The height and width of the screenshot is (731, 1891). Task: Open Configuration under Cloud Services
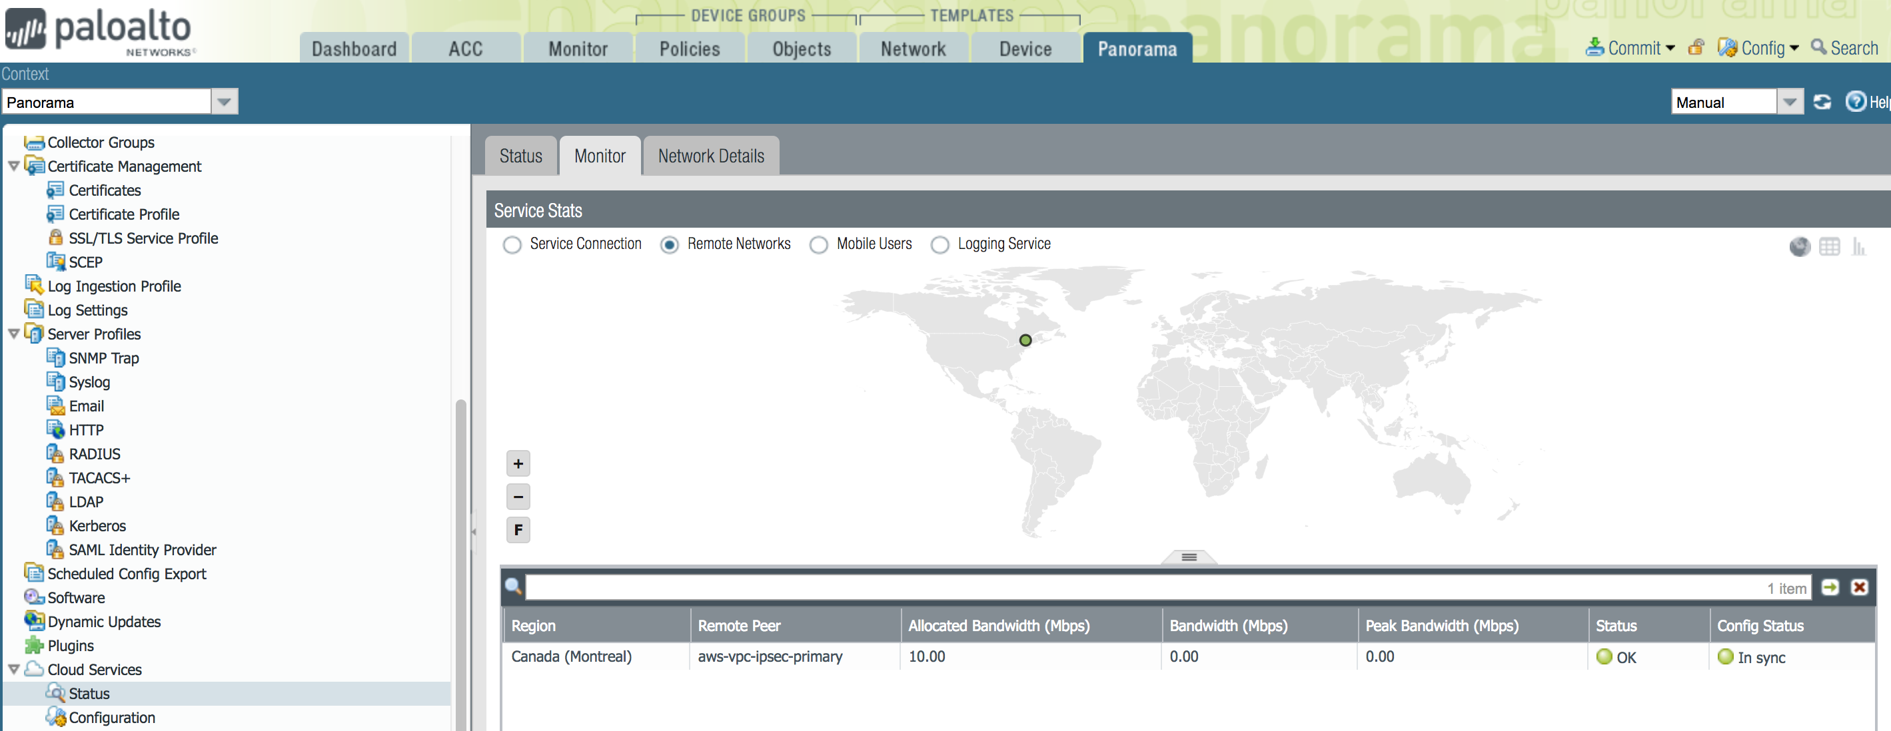[x=111, y=717]
